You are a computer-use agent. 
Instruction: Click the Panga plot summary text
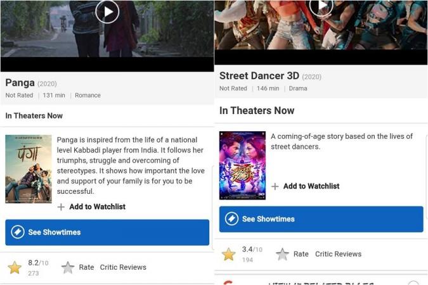[131, 166]
